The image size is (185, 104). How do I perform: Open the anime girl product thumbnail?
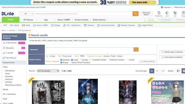167,92
